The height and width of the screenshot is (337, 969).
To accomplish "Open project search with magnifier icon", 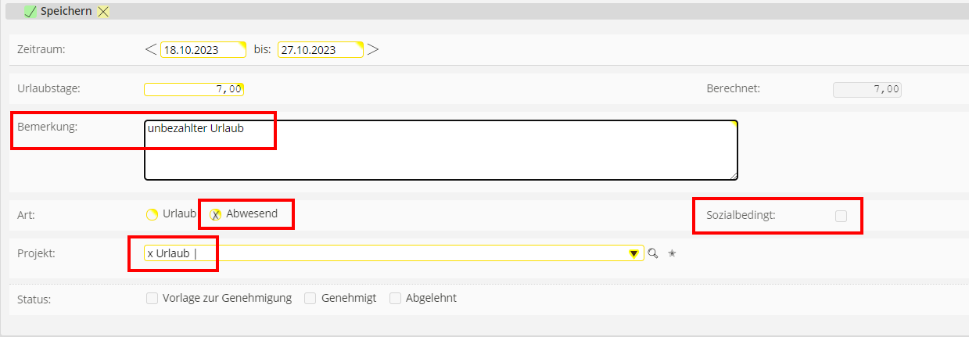I will tap(653, 253).
